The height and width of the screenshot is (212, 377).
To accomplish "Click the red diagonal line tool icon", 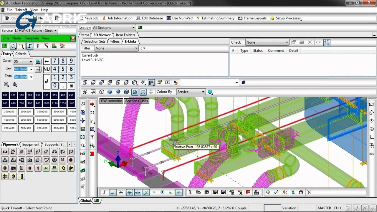I will [x=46, y=46].
